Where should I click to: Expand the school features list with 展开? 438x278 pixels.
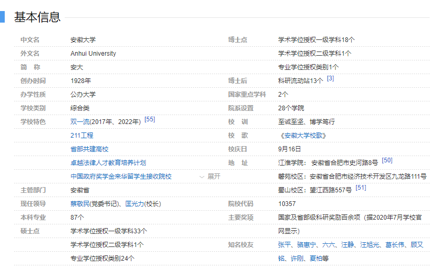pyautogui.click(x=214, y=177)
